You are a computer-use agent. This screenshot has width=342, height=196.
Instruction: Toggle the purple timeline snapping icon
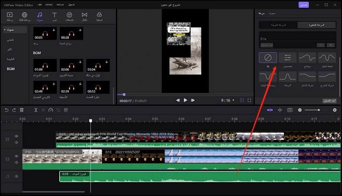pyautogui.click(x=270, y=110)
